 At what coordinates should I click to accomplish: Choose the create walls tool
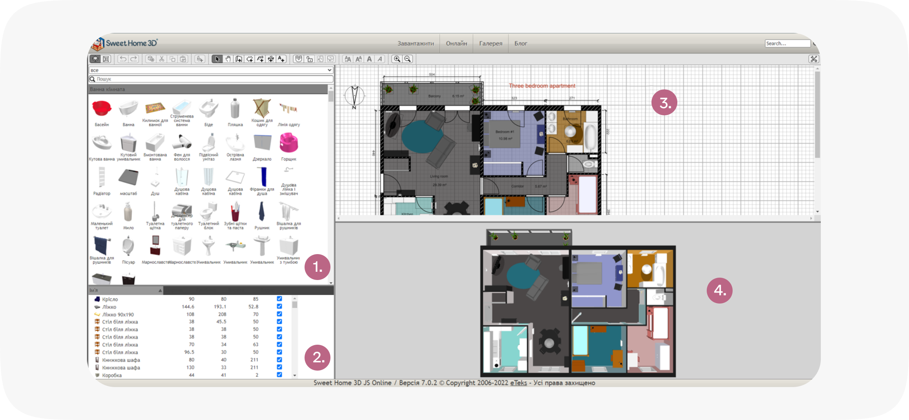click(238, 59)
